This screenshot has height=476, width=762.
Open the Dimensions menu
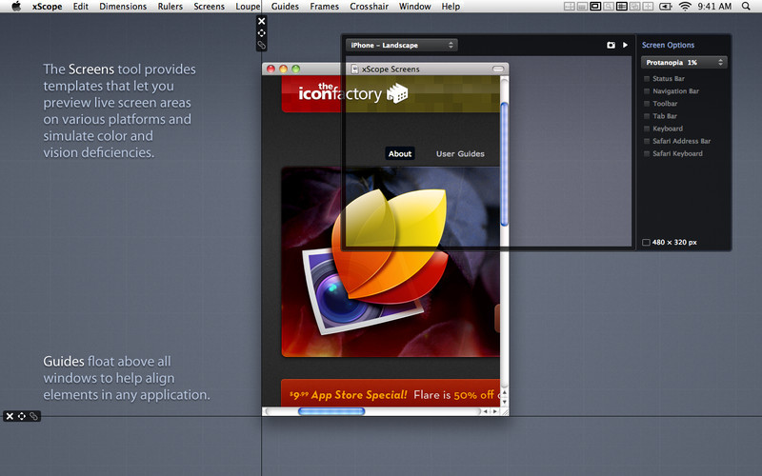[x=123, y=7]
